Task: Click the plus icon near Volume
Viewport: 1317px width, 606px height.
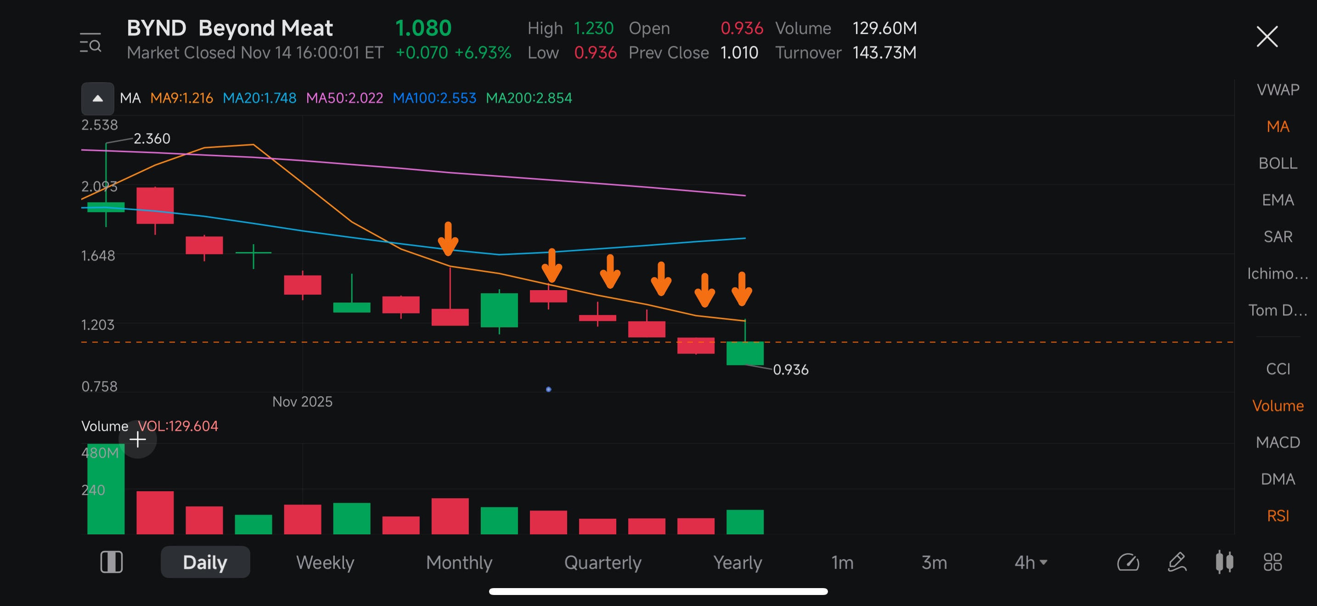Action: 137,439
